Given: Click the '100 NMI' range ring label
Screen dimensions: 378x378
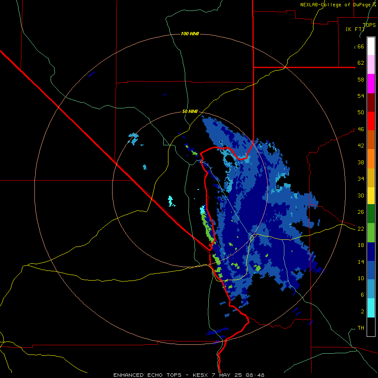Looking at the screenshot, I should (x=190, y=34).
